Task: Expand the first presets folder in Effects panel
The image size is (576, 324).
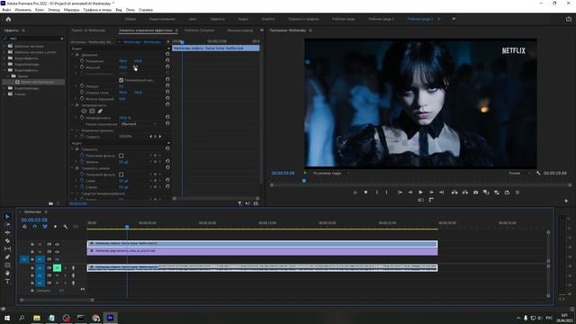Action: 4,46
